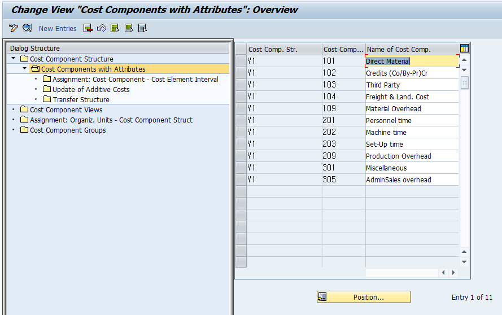The image size is (502, 315).
Task: Open Update of Additive Costs folder
Action: point(86,90)
